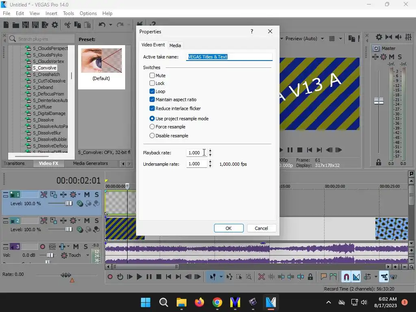This screenshot has width=416, height=312.
Task: Click Play in the timeline transport bar
Action: click(139, 277)
